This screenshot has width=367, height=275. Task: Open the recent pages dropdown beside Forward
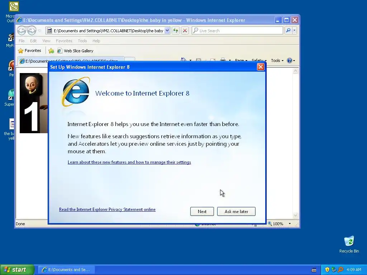click(39, 30)
